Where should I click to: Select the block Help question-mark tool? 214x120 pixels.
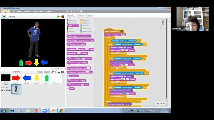(x=81, y=11)
